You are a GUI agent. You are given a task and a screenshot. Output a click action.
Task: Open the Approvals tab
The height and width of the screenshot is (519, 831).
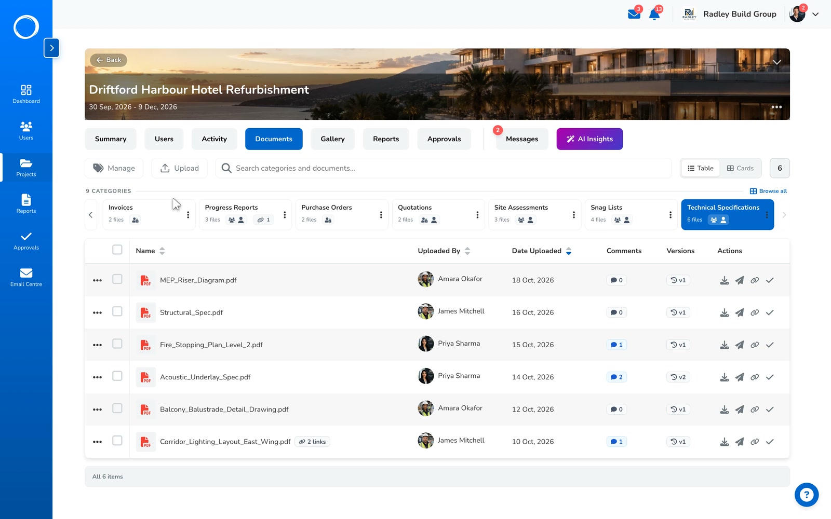[x=444, y=139]
